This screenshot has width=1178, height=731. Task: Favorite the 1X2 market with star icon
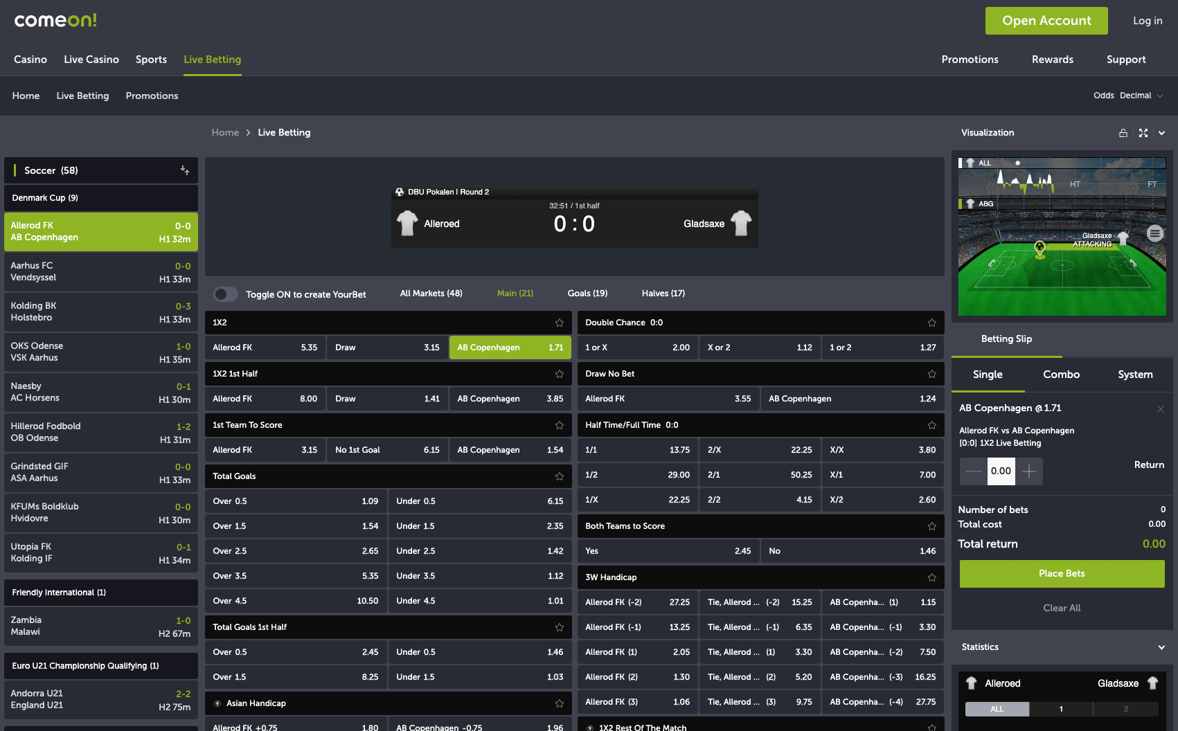tap(559, 323)
